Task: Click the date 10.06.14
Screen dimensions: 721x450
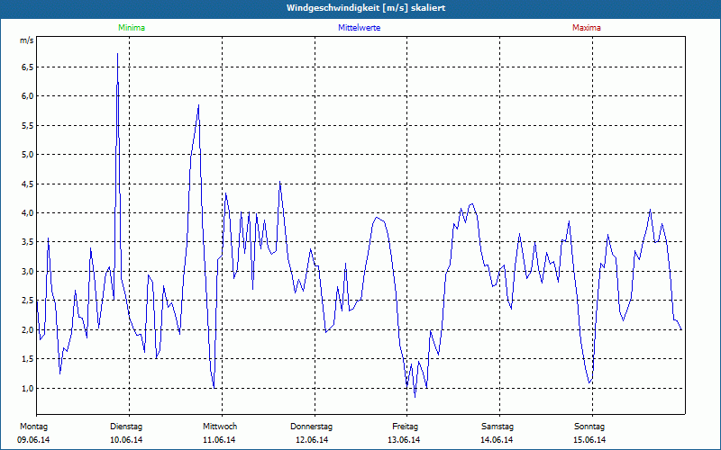Action: 126,440
